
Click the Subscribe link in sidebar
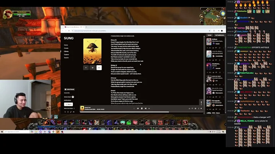pyautogui.click(x=67, y=93)
